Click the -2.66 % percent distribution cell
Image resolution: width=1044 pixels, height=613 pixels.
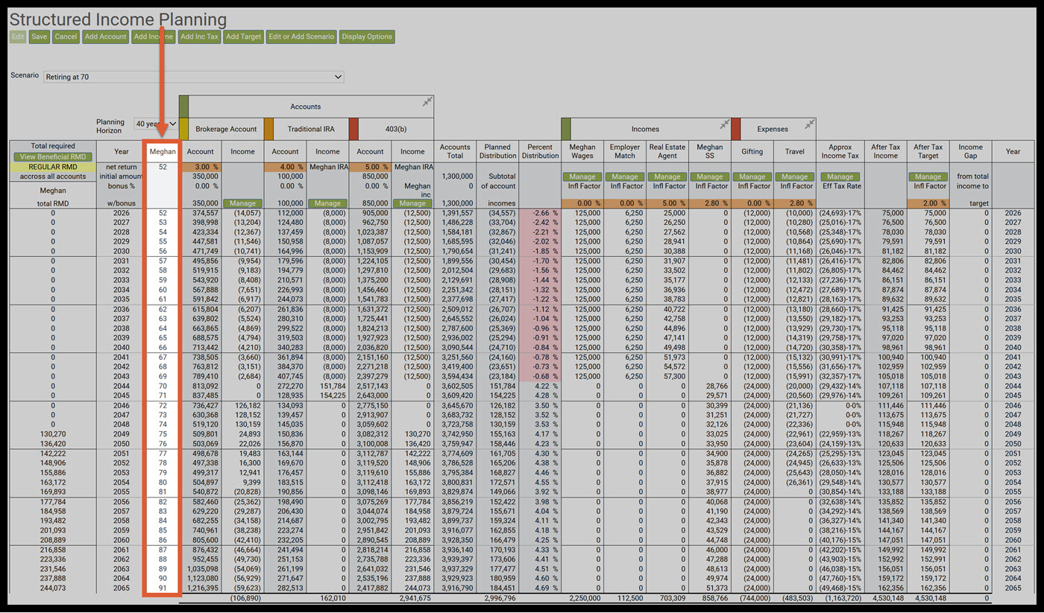point(541,212)
